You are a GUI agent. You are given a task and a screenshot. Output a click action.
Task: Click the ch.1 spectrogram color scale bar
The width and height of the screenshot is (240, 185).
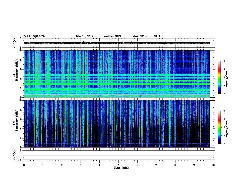coord(219,77)
